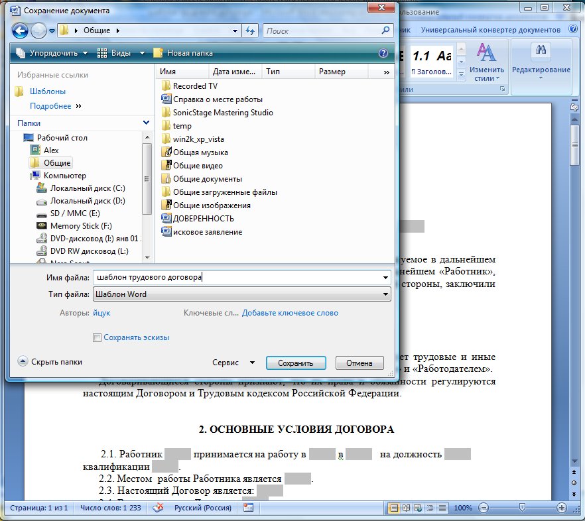The height and width of the screenshot is (521, 585).
Task: Open the Упорядочить menu
Action: click(x=52, y=53)
